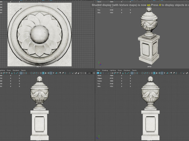Click the 'Faces:' label in lower-right viewport HUD
Viewport: 189px width, 141px height.
coord(100,81)
